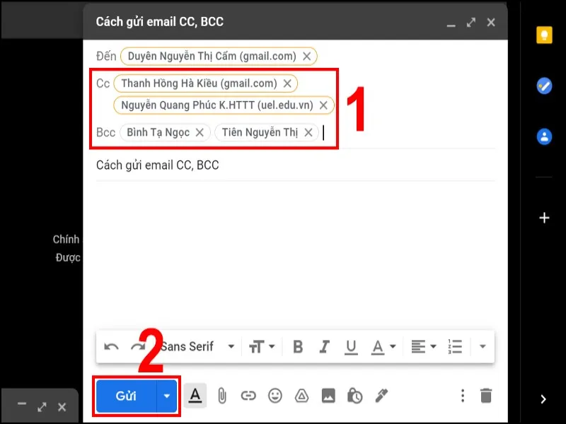The image size is (566, 424).
Task: Insert your email signature
Action: (x=380, y=397)
